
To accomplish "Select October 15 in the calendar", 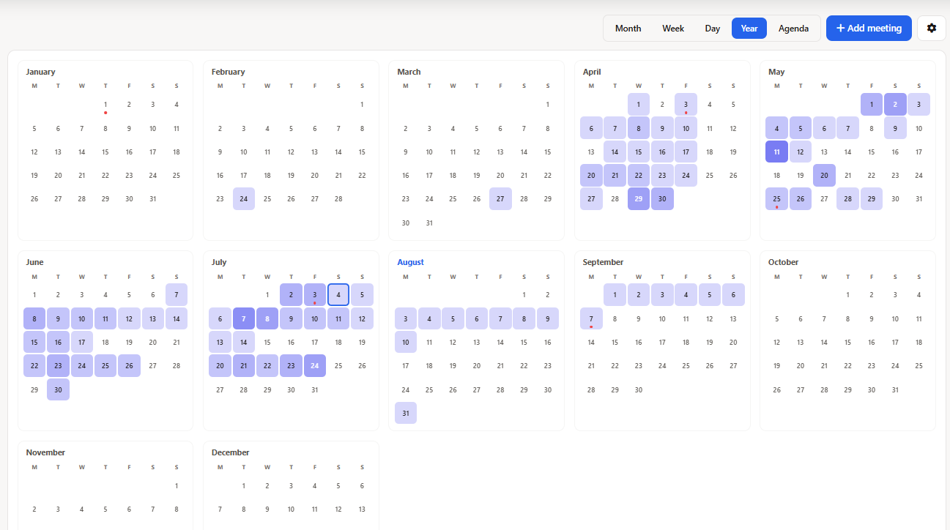I will coord(847,342).
